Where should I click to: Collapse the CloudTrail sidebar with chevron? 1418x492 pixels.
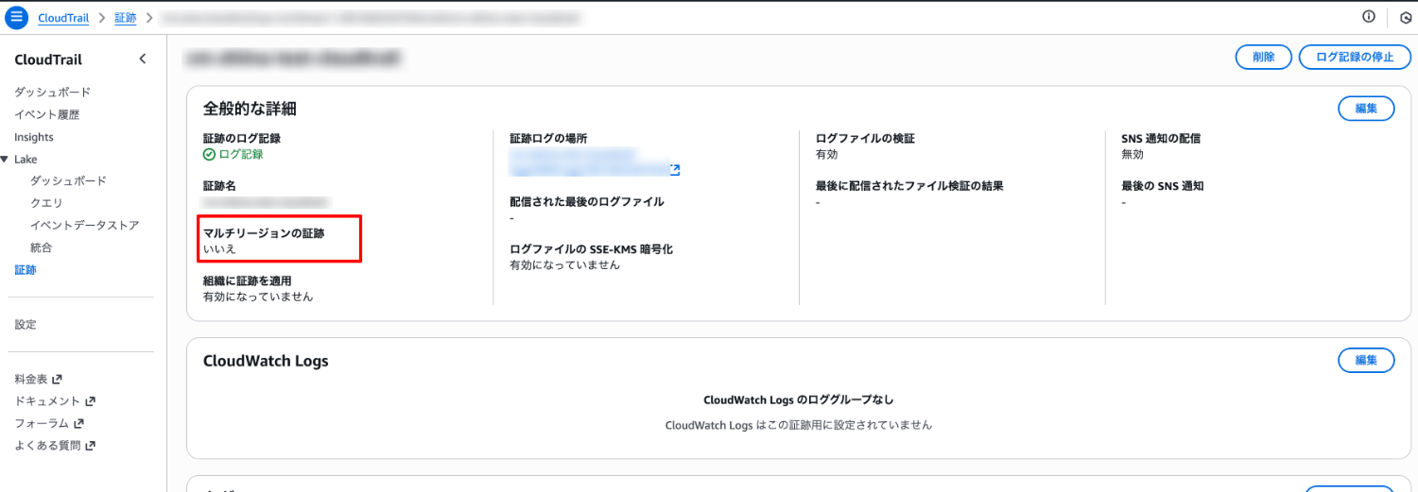click(143, 59)
